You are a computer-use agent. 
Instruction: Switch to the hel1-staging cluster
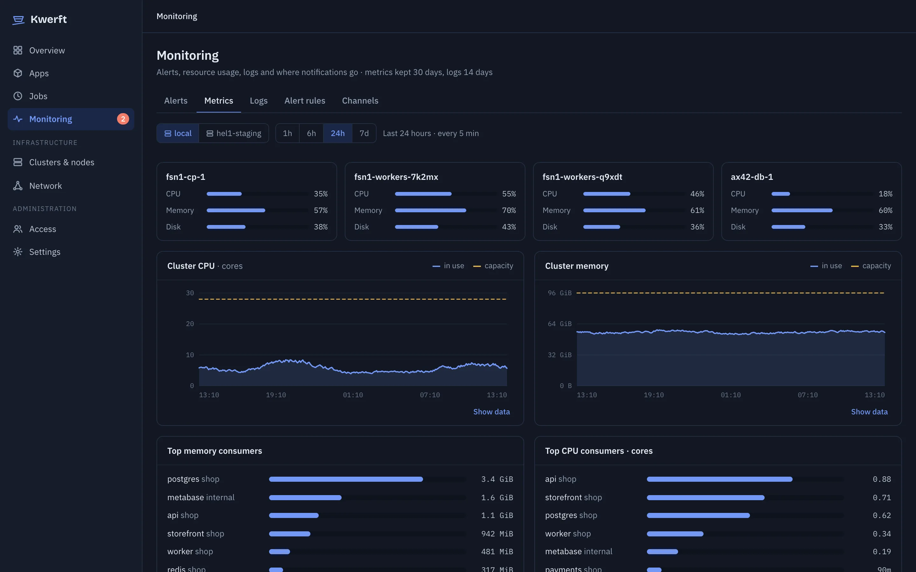(x=234, y=133)
